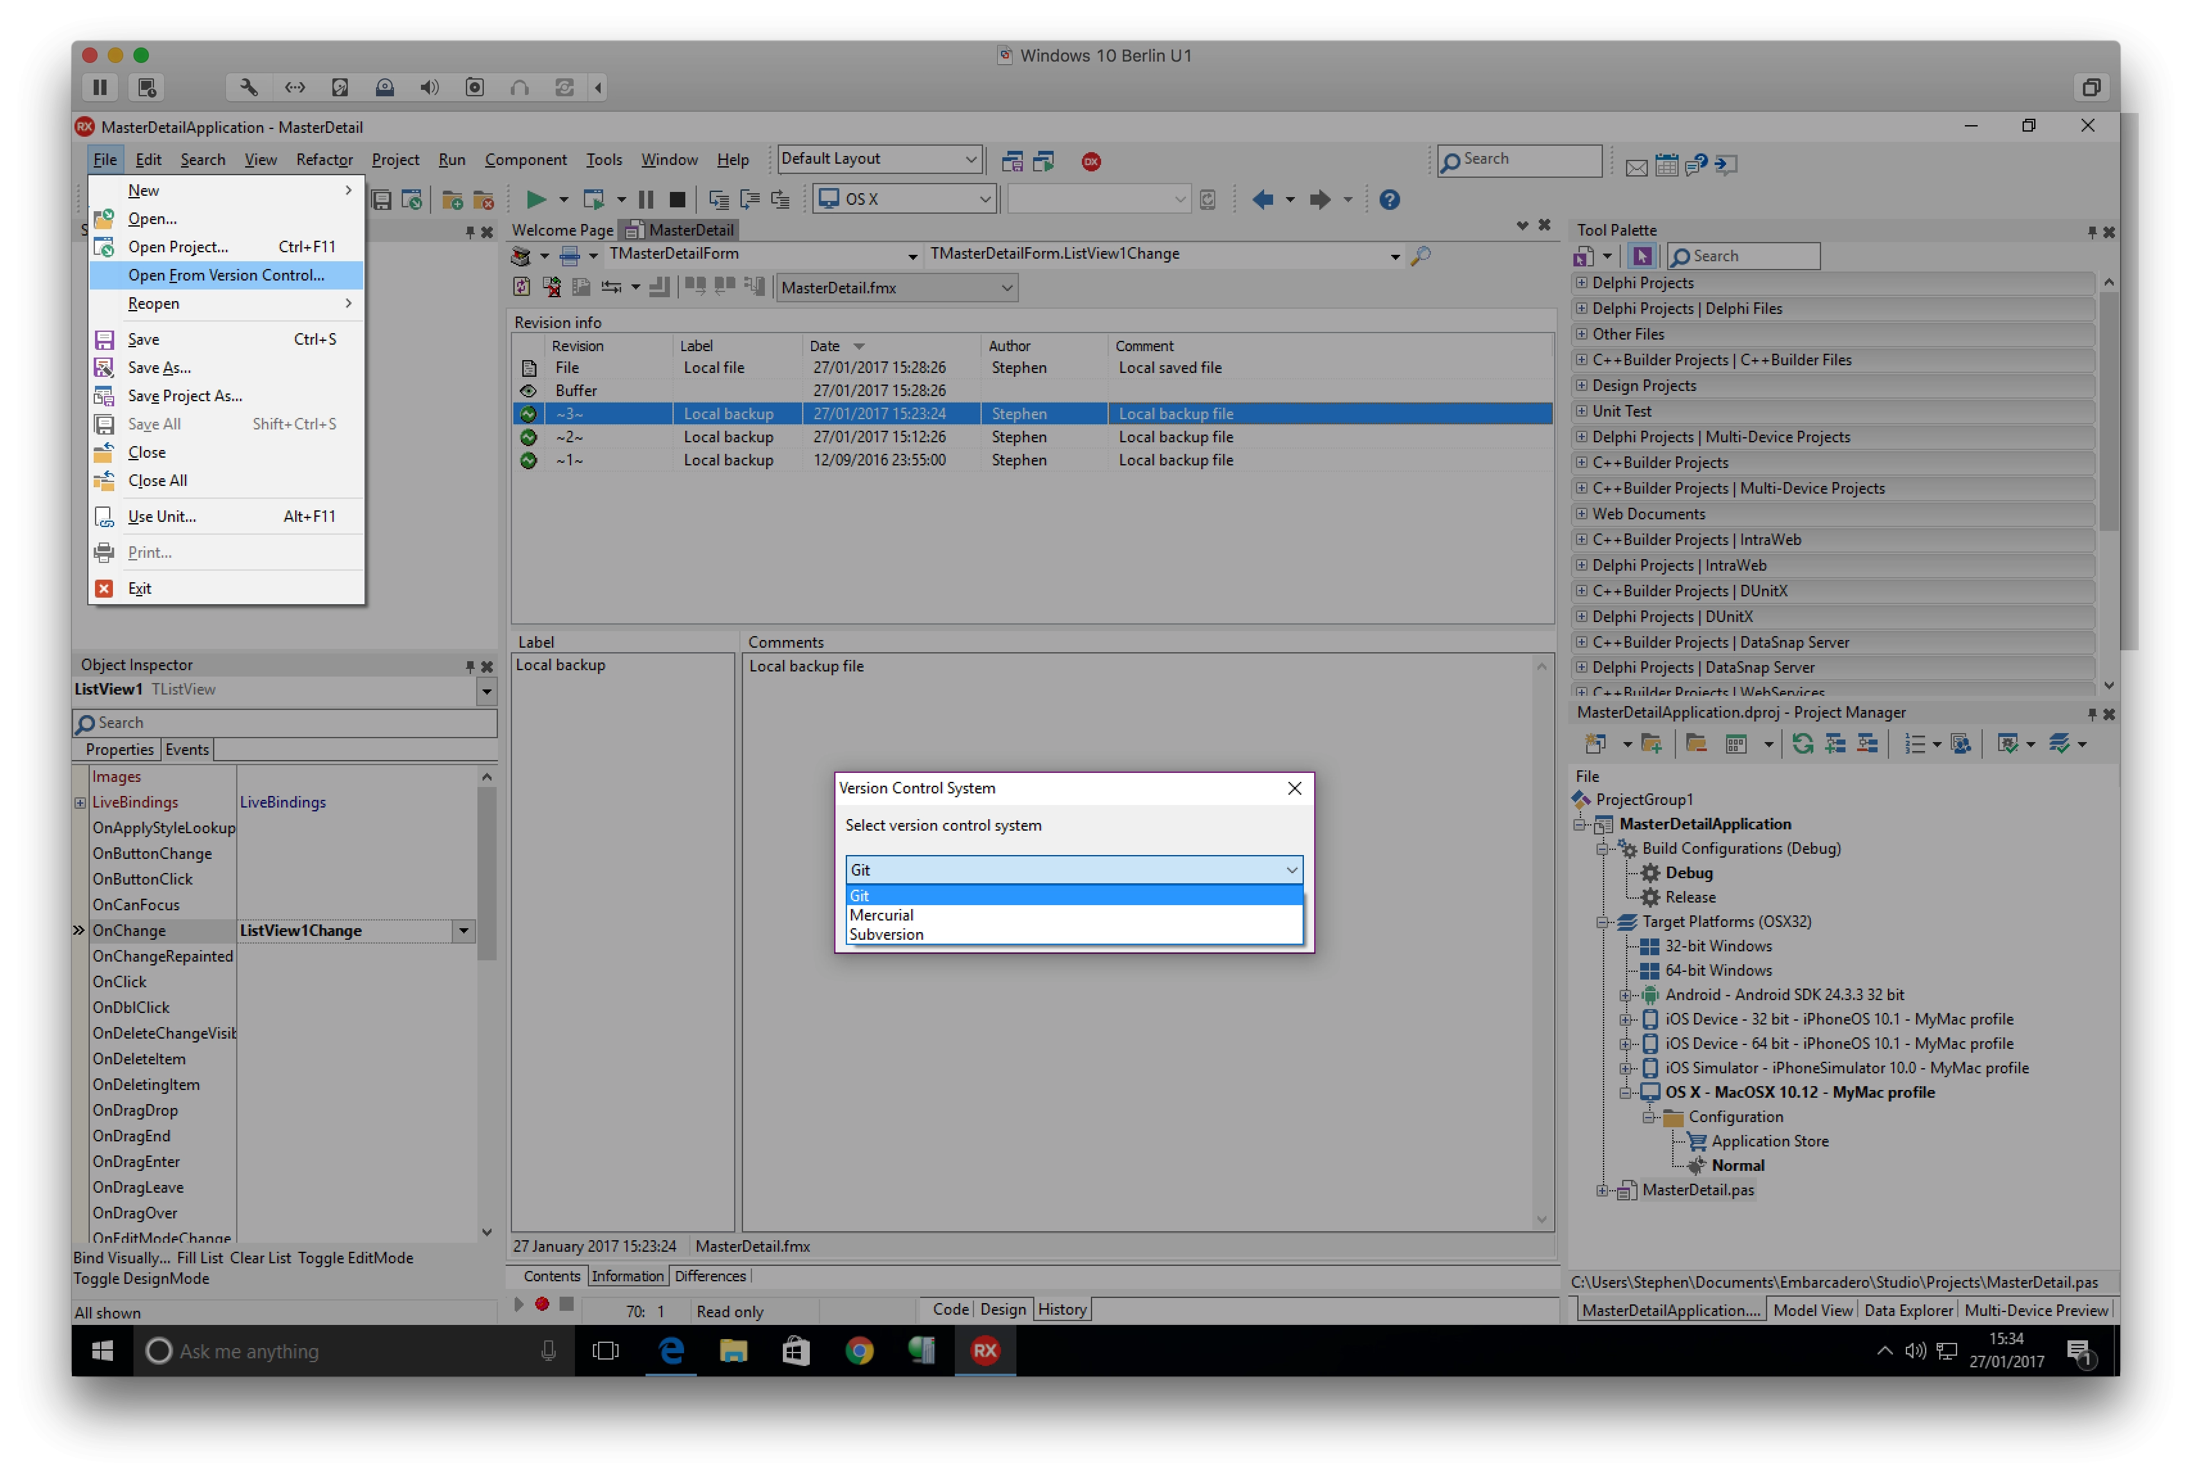Open the MasterDetail.fmx file dropdown

coord(1007,288)
